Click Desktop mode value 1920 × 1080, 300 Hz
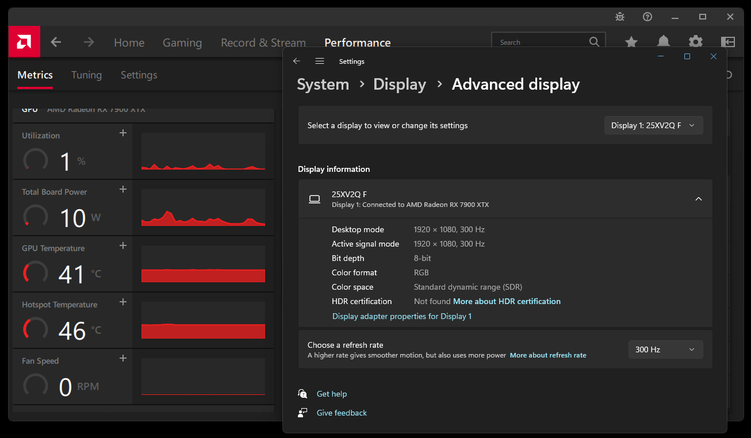The width and height of the screenshot is (751, 438). click(449, 229)
